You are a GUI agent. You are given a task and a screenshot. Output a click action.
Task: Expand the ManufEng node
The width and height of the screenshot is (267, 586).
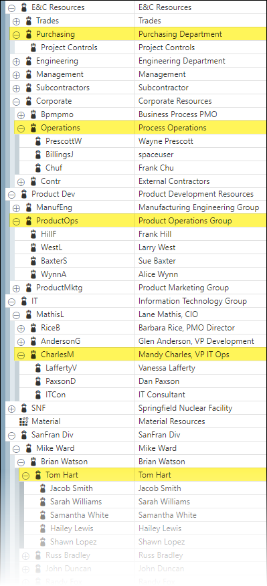[16, 208]
